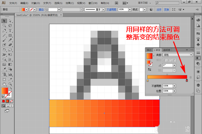Select the Rotate tool

4,50
